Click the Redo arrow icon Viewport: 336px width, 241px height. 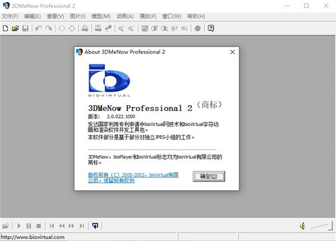(49, 28)
